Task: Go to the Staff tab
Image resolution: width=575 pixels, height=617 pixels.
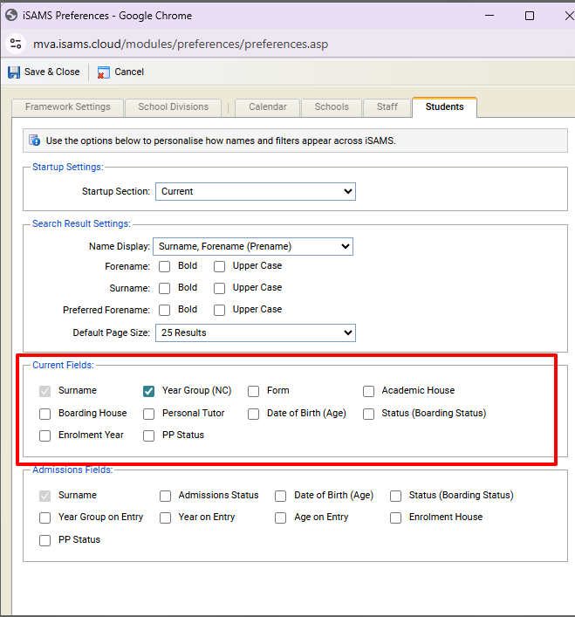Action: [387, 107]
